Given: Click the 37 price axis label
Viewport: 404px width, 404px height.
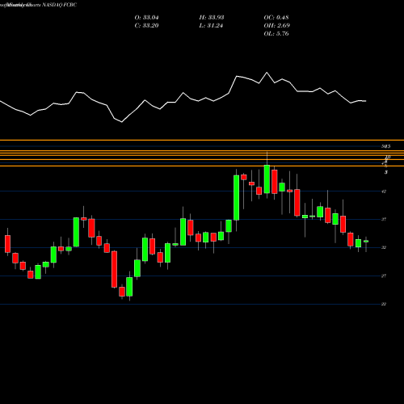Looking at the screenshot, I should (x=384, y=219).
